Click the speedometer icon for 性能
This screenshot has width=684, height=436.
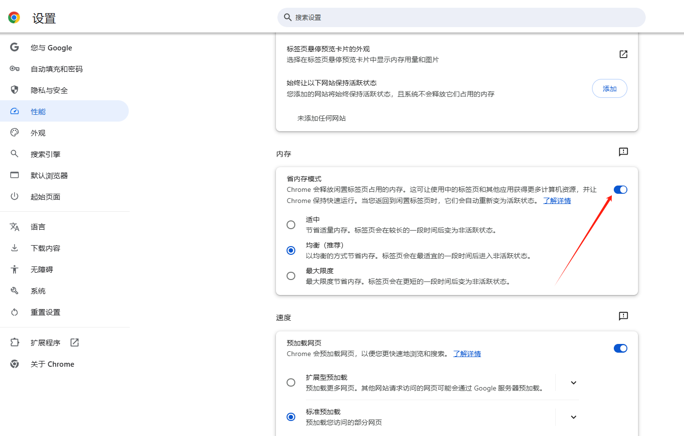(15, 111)
